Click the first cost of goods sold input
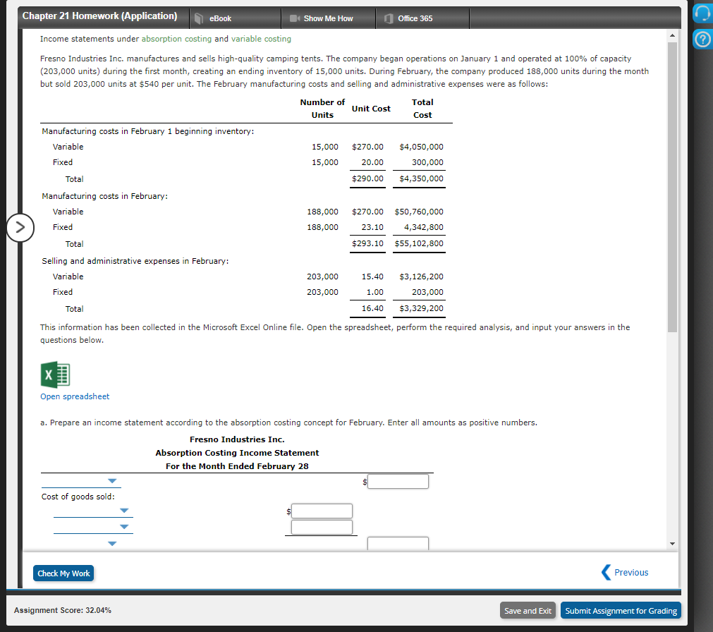Viewport: 713px width, 632px height. point(322,511)
